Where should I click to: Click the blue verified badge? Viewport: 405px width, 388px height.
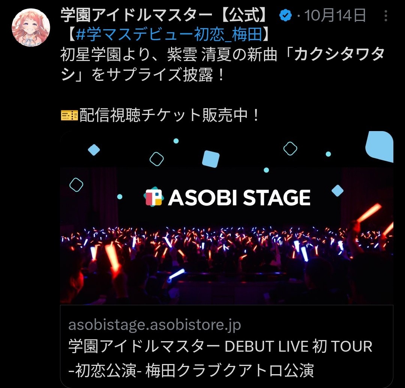click(285, 15)
